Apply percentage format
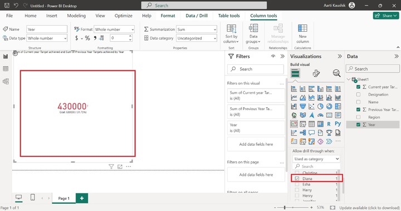The image size is (401, 211). [x=87, y=38]
